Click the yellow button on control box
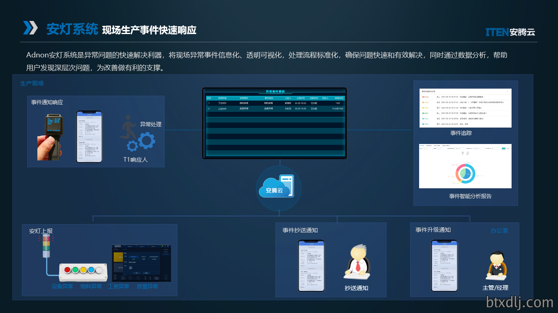 (83, 270)
